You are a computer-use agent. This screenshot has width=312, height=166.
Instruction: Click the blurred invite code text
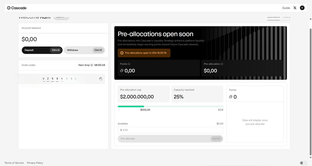60,79
